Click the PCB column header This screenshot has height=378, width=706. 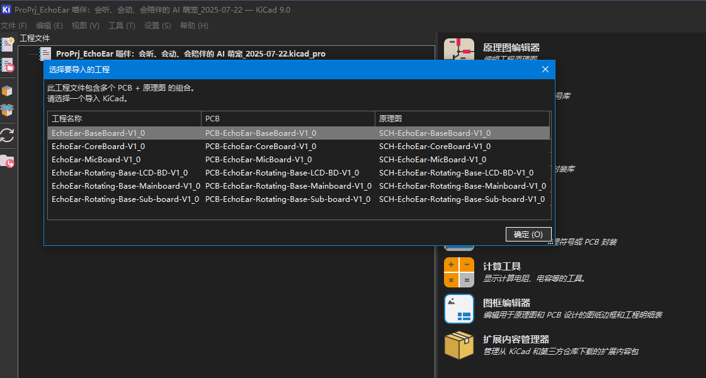[x=288, y=119]
